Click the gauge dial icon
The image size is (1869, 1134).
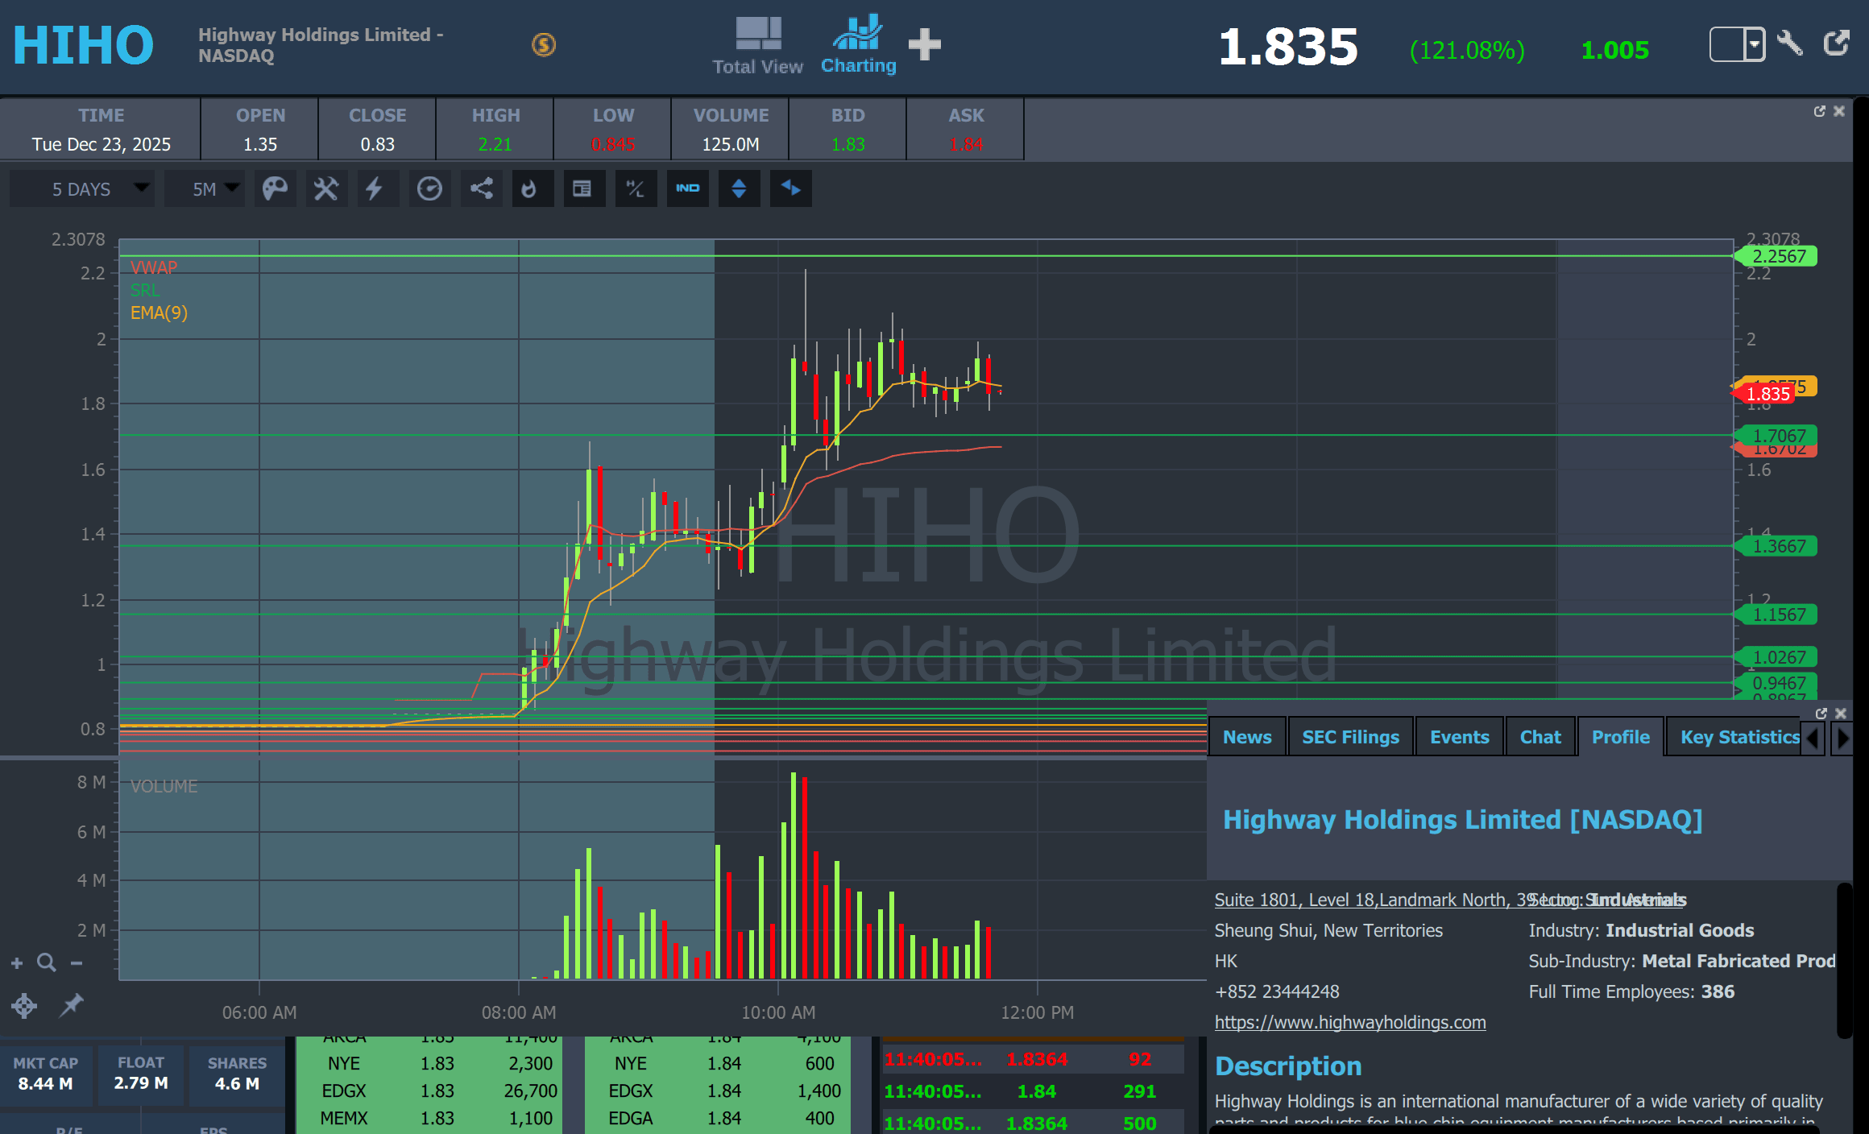[429, 189]
